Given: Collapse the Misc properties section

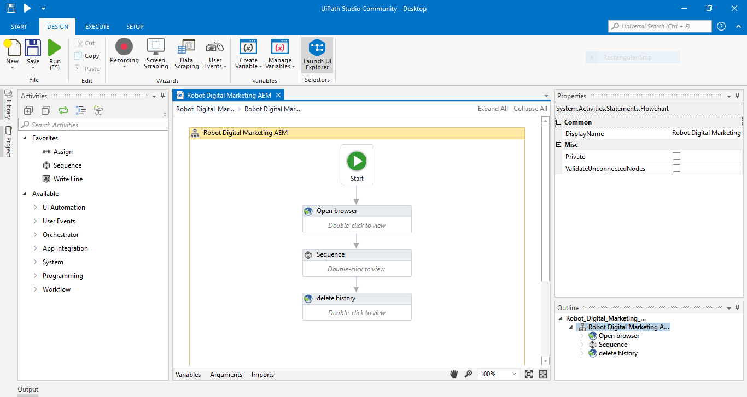Looking at the screenshot, I should tap(559, 145).
